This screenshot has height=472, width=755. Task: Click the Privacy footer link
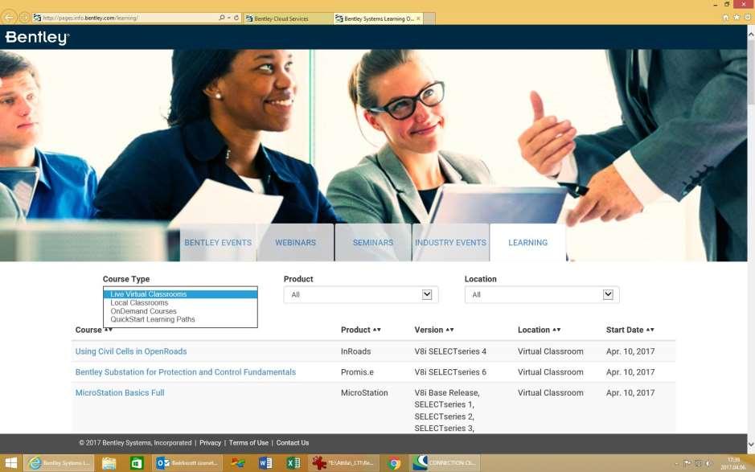coord(210,442)
